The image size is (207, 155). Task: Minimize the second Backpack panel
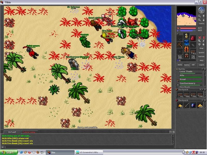pyautogui.click(x=203, y=100)
